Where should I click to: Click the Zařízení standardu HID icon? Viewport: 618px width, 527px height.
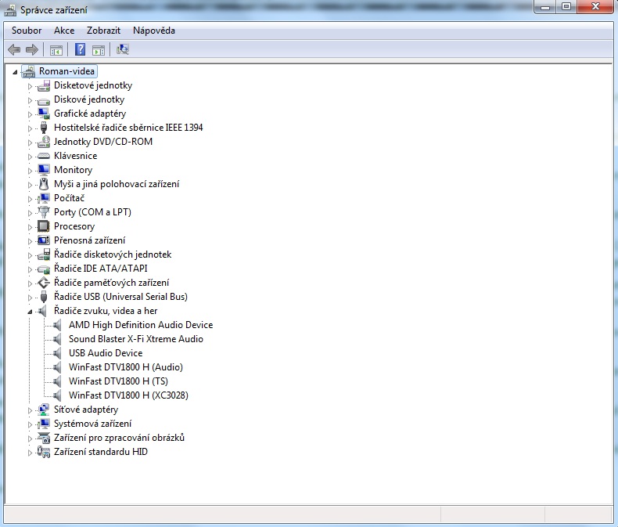(44, 452)
